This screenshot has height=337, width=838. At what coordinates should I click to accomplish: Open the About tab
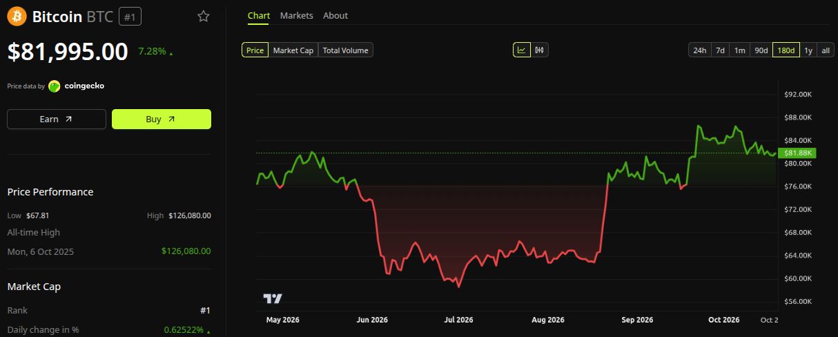335,15
